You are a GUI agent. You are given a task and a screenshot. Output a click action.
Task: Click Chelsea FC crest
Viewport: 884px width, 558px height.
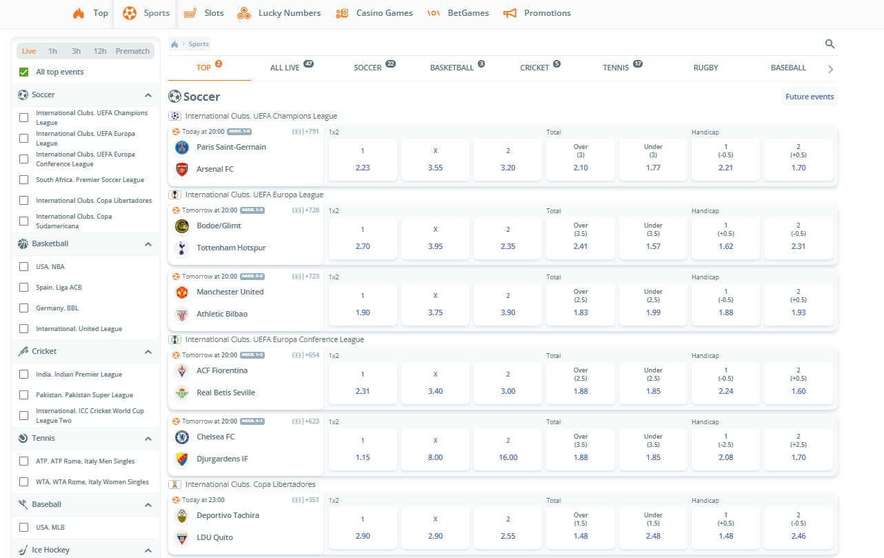tap(182, 437)
